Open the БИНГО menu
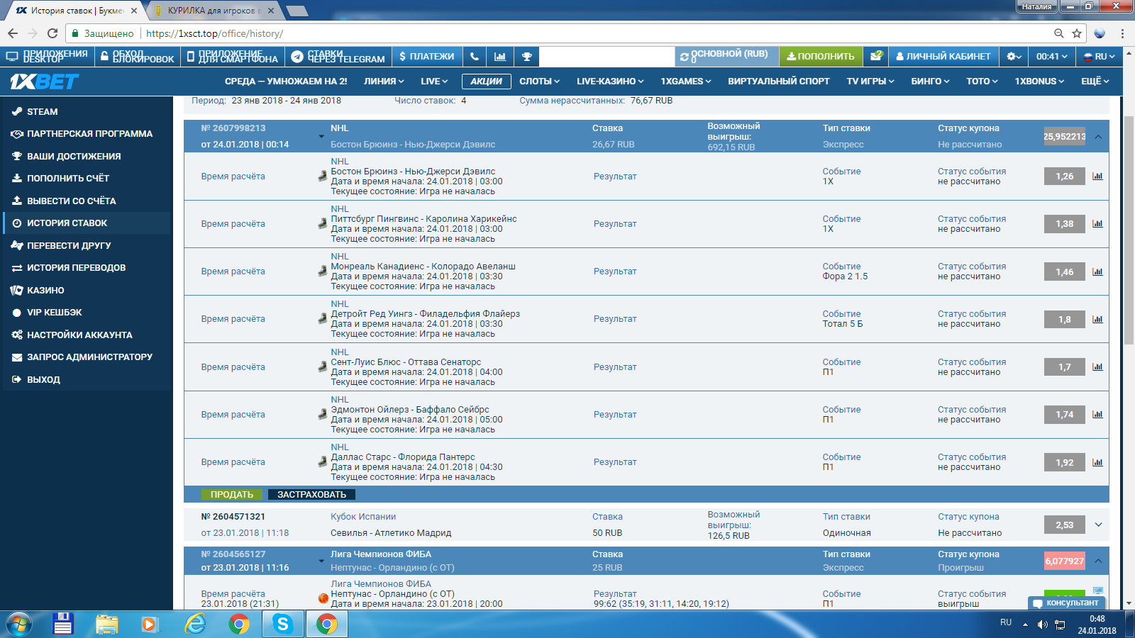This screenshot has width=1135, height=638. coord(930,82)
